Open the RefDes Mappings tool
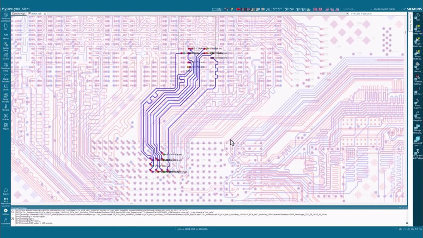 [418, 116]
